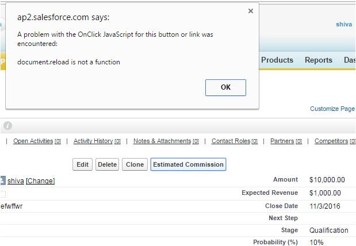
Task: Click the Delete button
Action: pyautogui.click(x=107, y=164)
